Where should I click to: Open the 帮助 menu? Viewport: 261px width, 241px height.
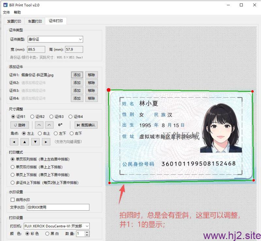pos(17,12)
